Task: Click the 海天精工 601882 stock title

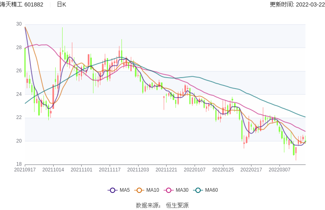Action: (22, 4)
